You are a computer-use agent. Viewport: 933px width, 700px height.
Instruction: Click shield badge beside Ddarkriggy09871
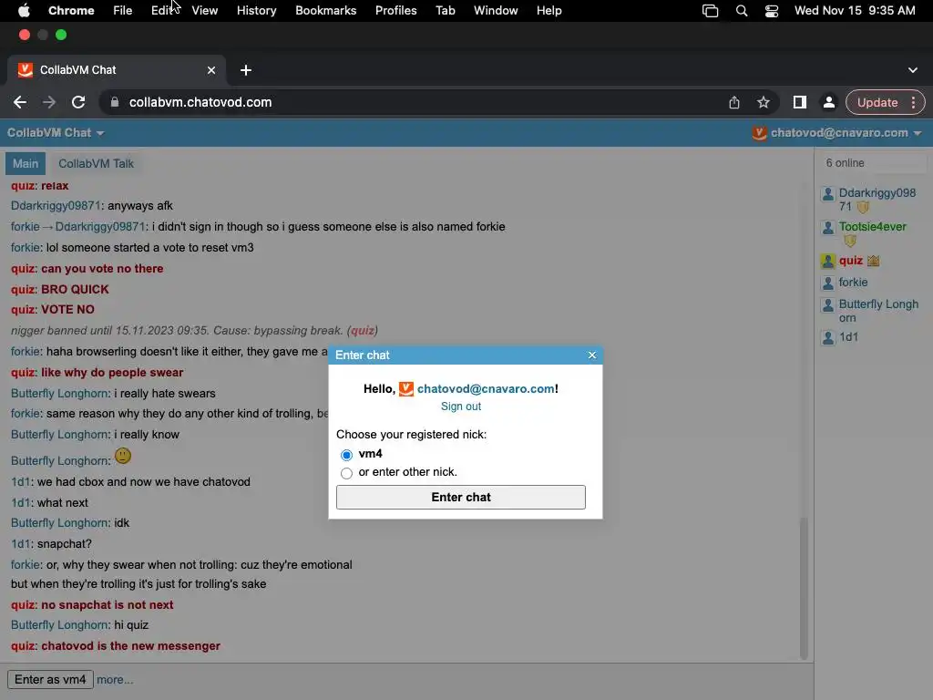pos(863,207)
